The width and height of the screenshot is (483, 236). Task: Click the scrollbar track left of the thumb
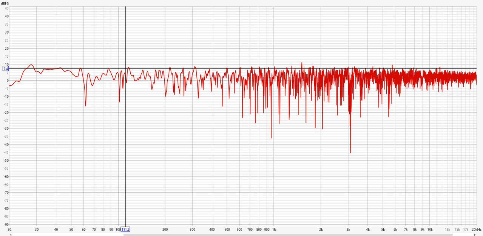(68, 234)
